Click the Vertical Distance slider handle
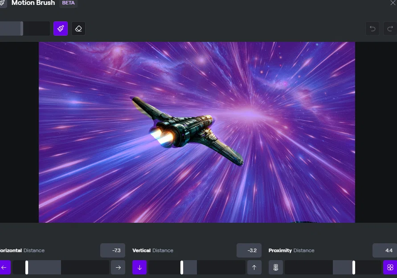The height and width of the screenshot is (278, 397). [182, 267]
